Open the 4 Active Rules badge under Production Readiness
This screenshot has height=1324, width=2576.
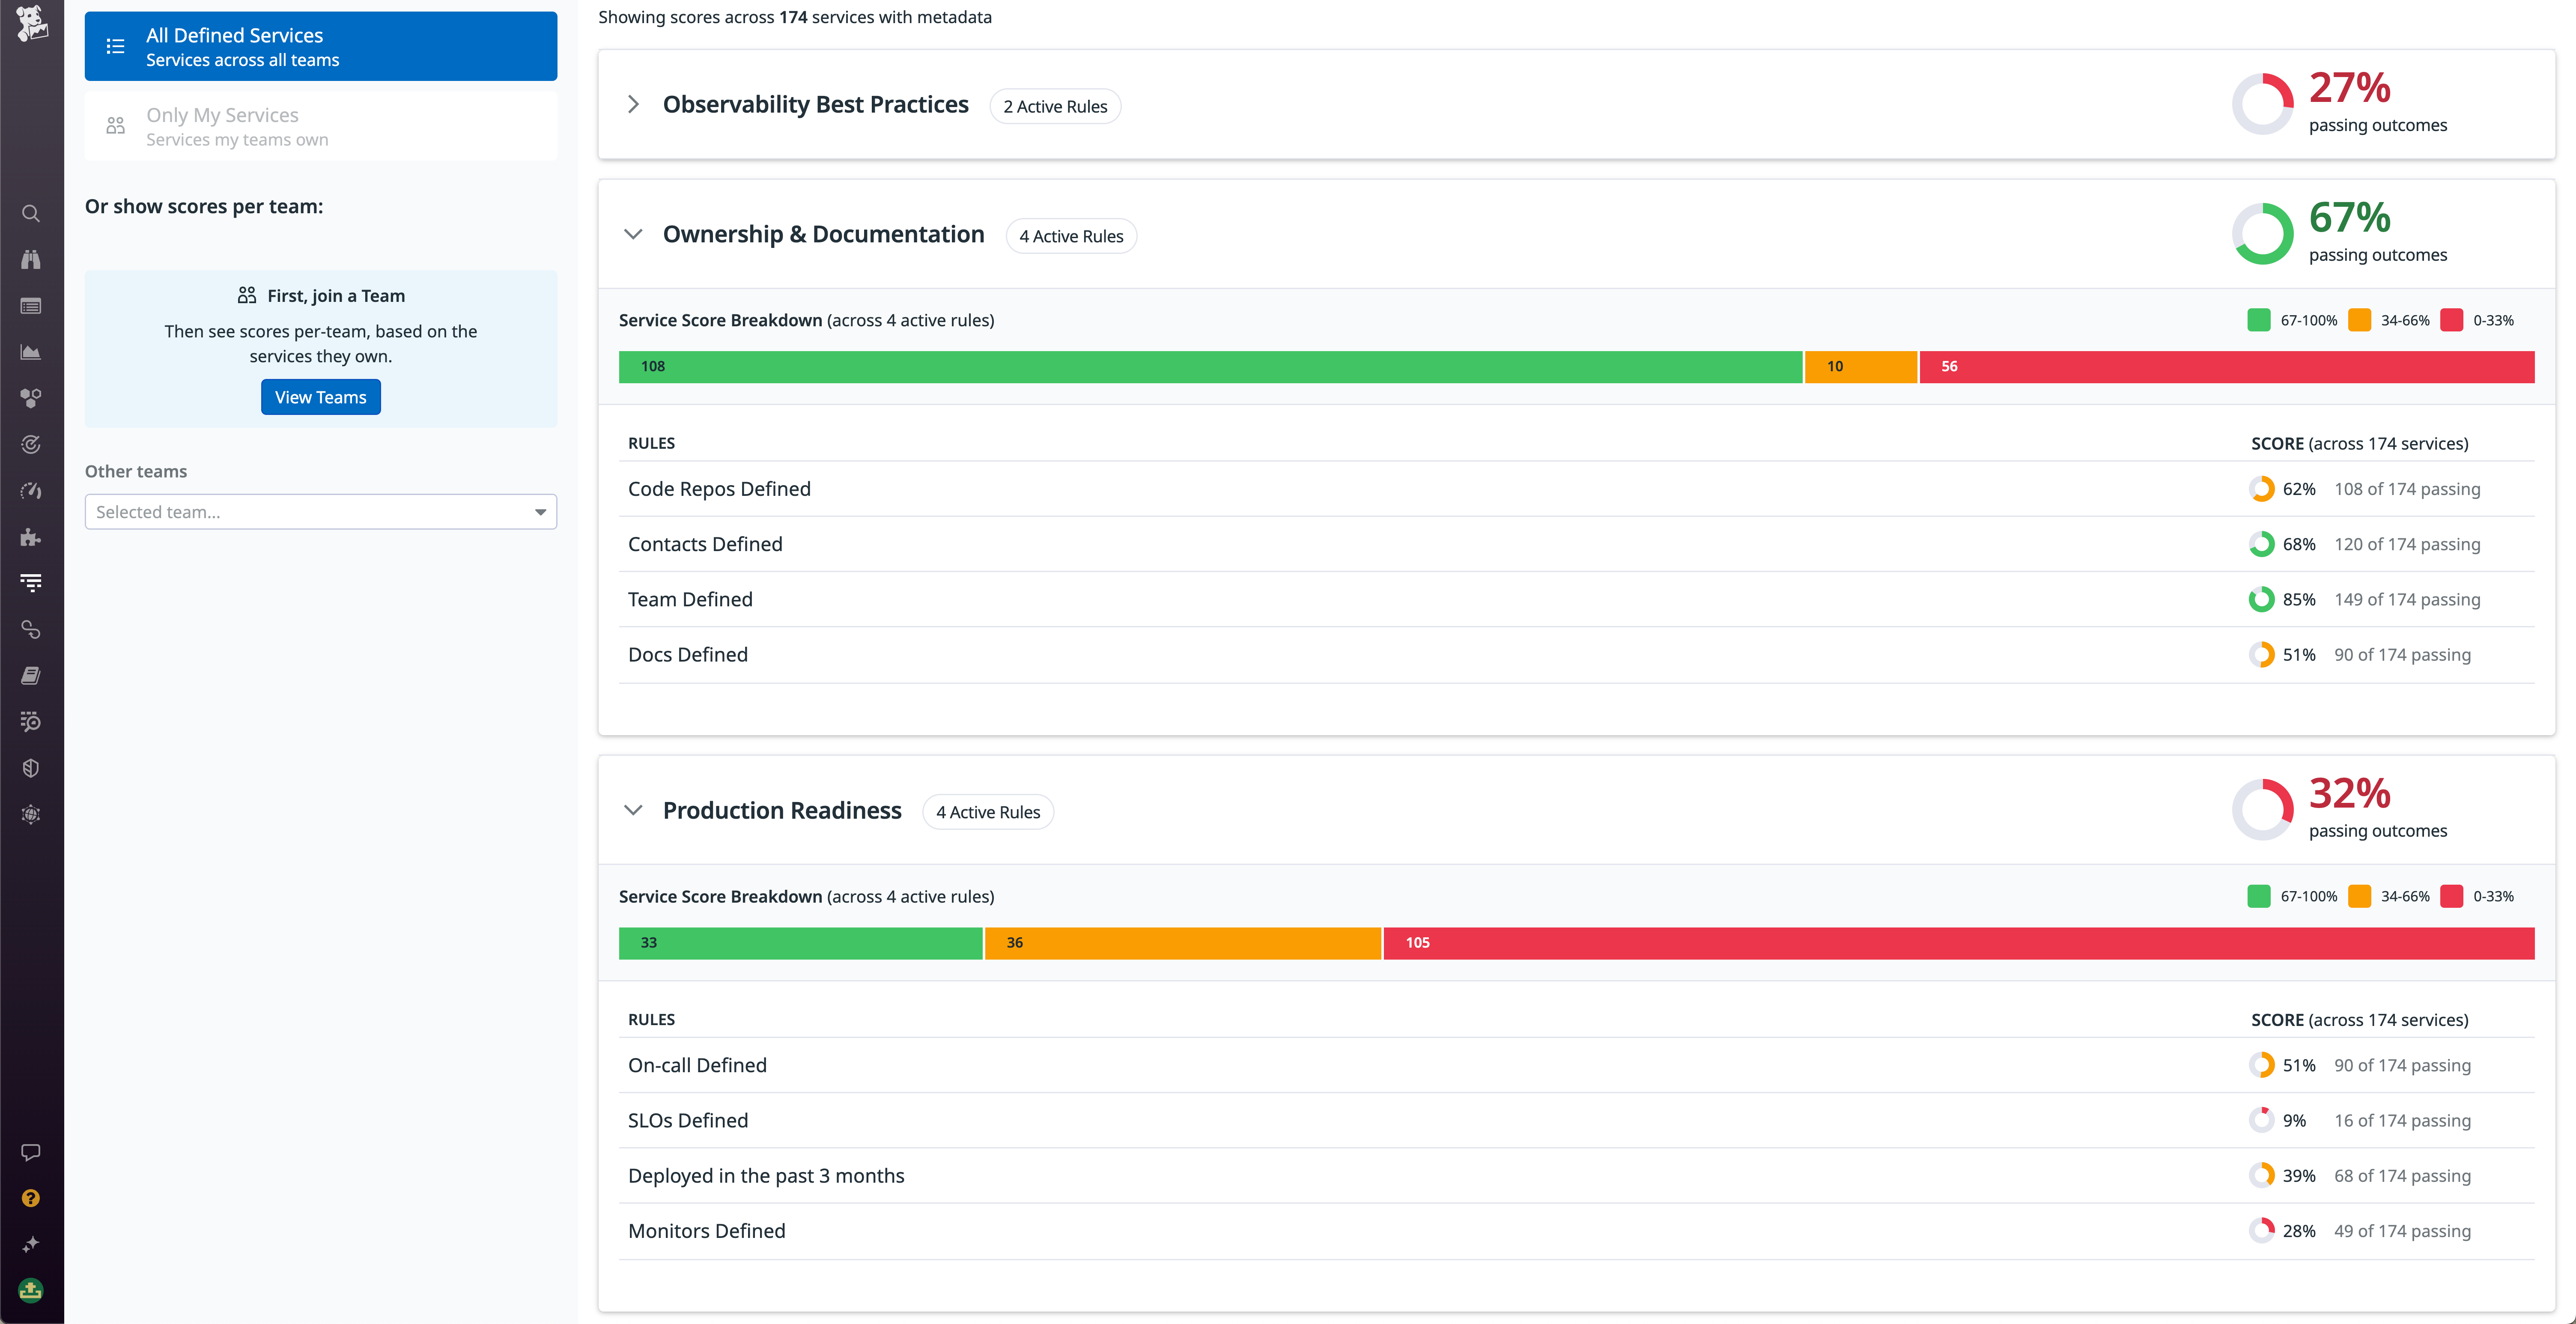(987, 811)
